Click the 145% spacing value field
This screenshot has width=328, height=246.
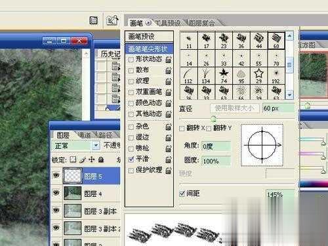click(x=280, y=194)
